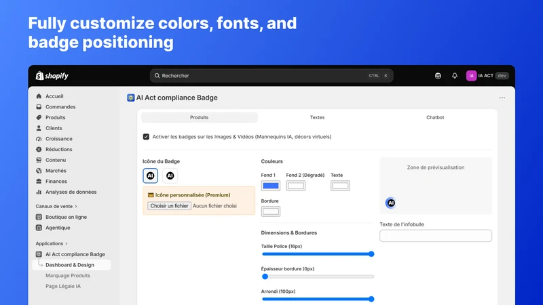Select the second AI badge icon option
The image size is (543, 305).
coord(170,176)
